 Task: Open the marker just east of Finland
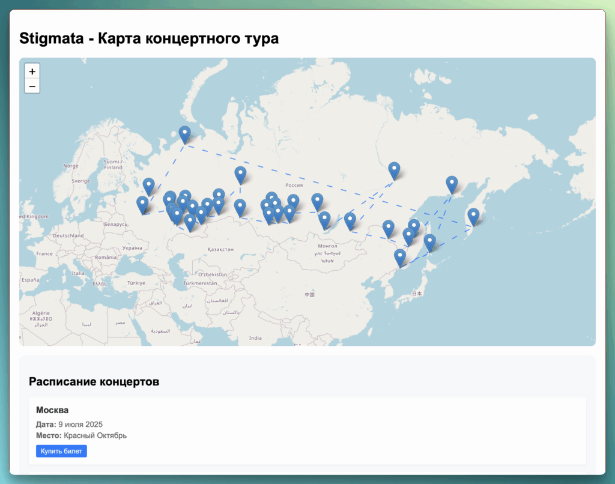[149, 187]
